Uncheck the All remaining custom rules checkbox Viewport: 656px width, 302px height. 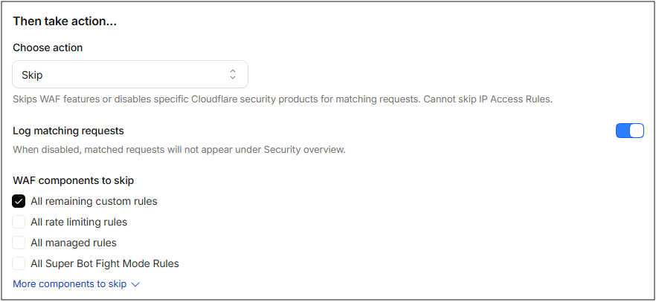point(19,202)
